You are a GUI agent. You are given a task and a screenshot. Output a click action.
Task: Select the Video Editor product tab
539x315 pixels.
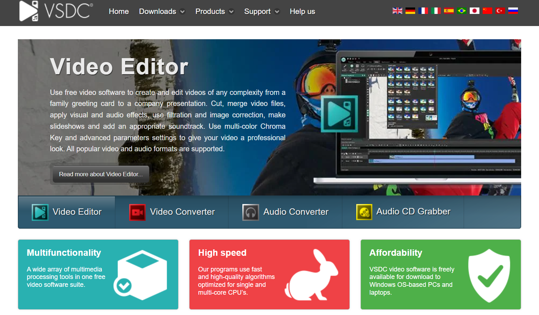pyautogui.click(x=67, y=212)
